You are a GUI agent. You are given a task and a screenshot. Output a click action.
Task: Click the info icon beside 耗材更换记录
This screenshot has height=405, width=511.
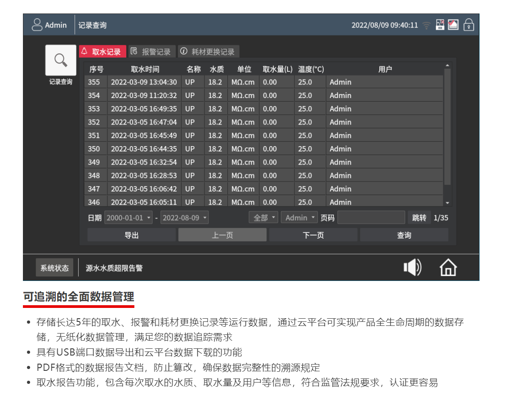(184, 51)
